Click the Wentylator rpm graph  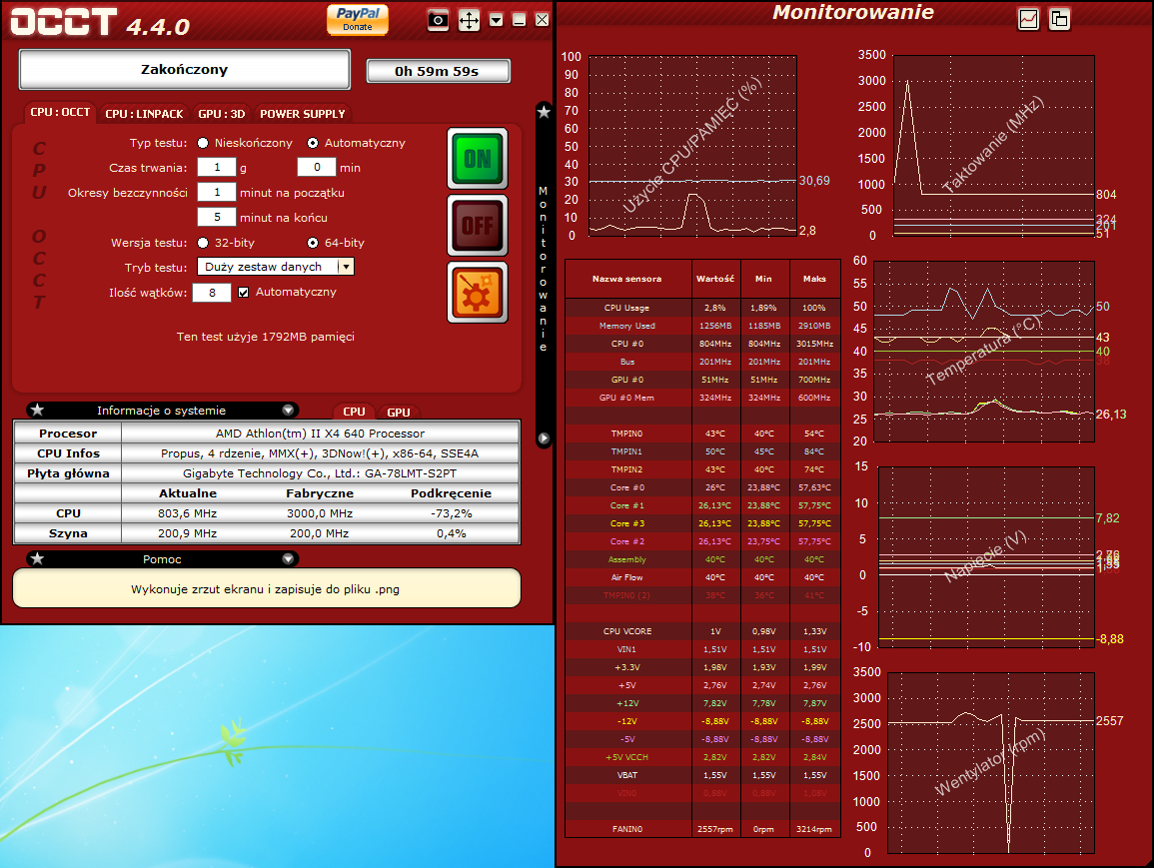pyautogui.click(x=991, y=763)
